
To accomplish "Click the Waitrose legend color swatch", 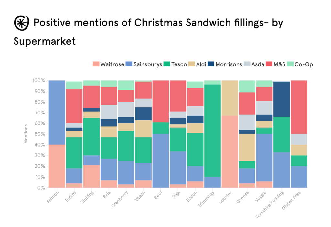I will (96, 64).
